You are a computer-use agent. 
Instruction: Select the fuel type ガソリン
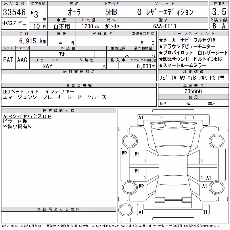click(x=112, y=26)
